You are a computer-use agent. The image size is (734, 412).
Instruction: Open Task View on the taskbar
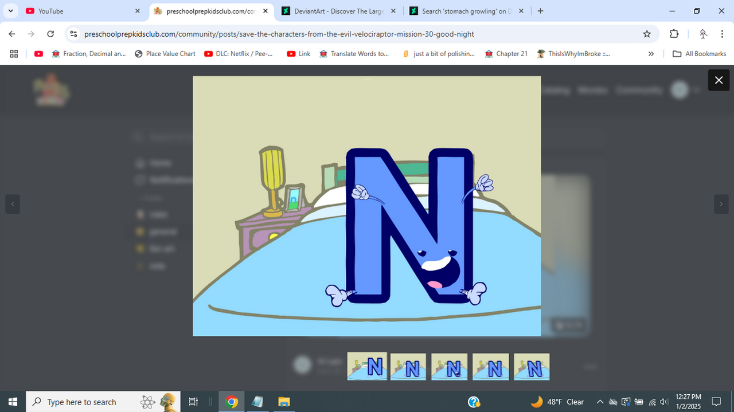(x=193, y=402)
